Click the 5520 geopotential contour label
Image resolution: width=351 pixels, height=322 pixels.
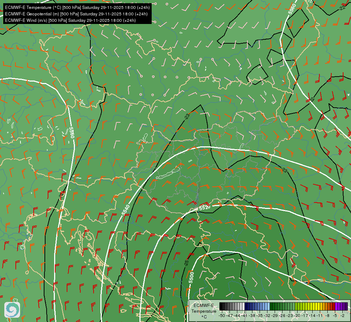[204, 208]
